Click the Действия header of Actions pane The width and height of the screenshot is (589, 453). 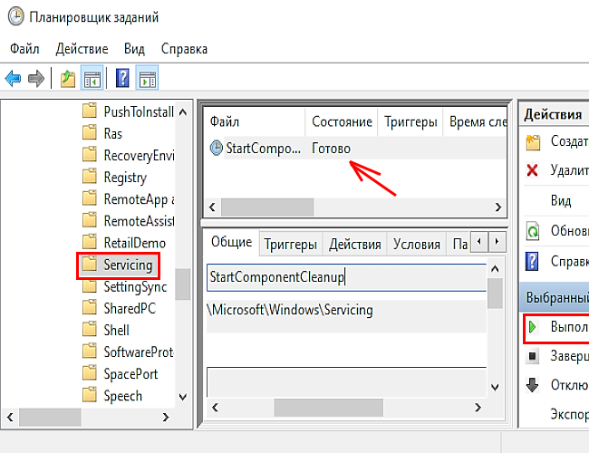(x=553, y=114)
